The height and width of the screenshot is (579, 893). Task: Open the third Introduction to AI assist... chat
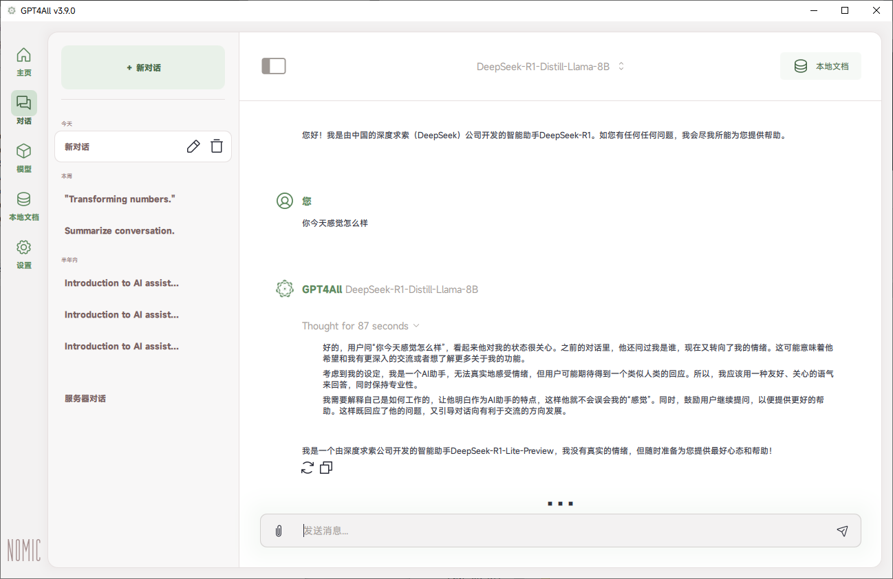[122, 347]
